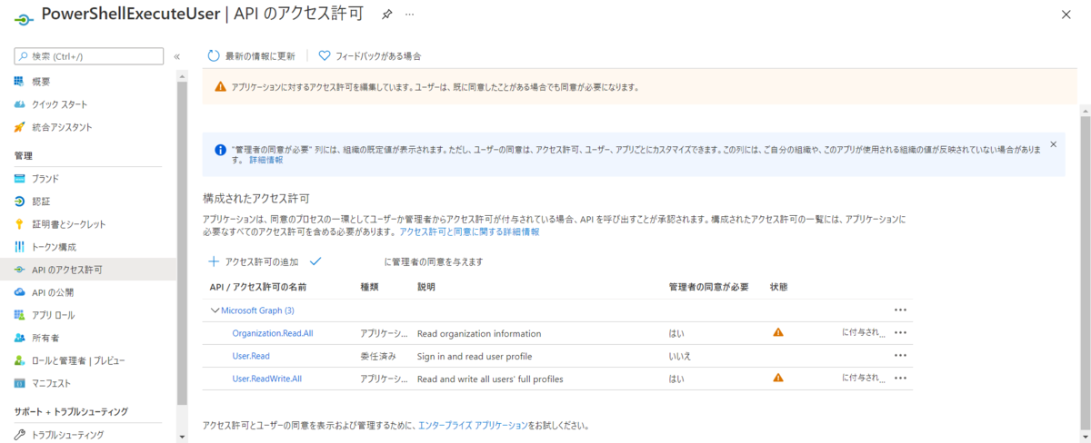Open マニフェスト menu item
This screenshot has width=1091, height=443.
click(x=52, y=383)
